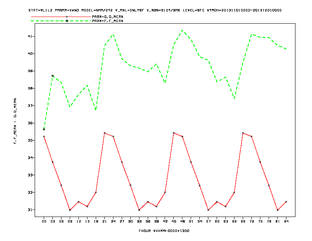Click the x-axis tick label 42
This screenshot has width=312, height=241.
[x=165, y=221]
